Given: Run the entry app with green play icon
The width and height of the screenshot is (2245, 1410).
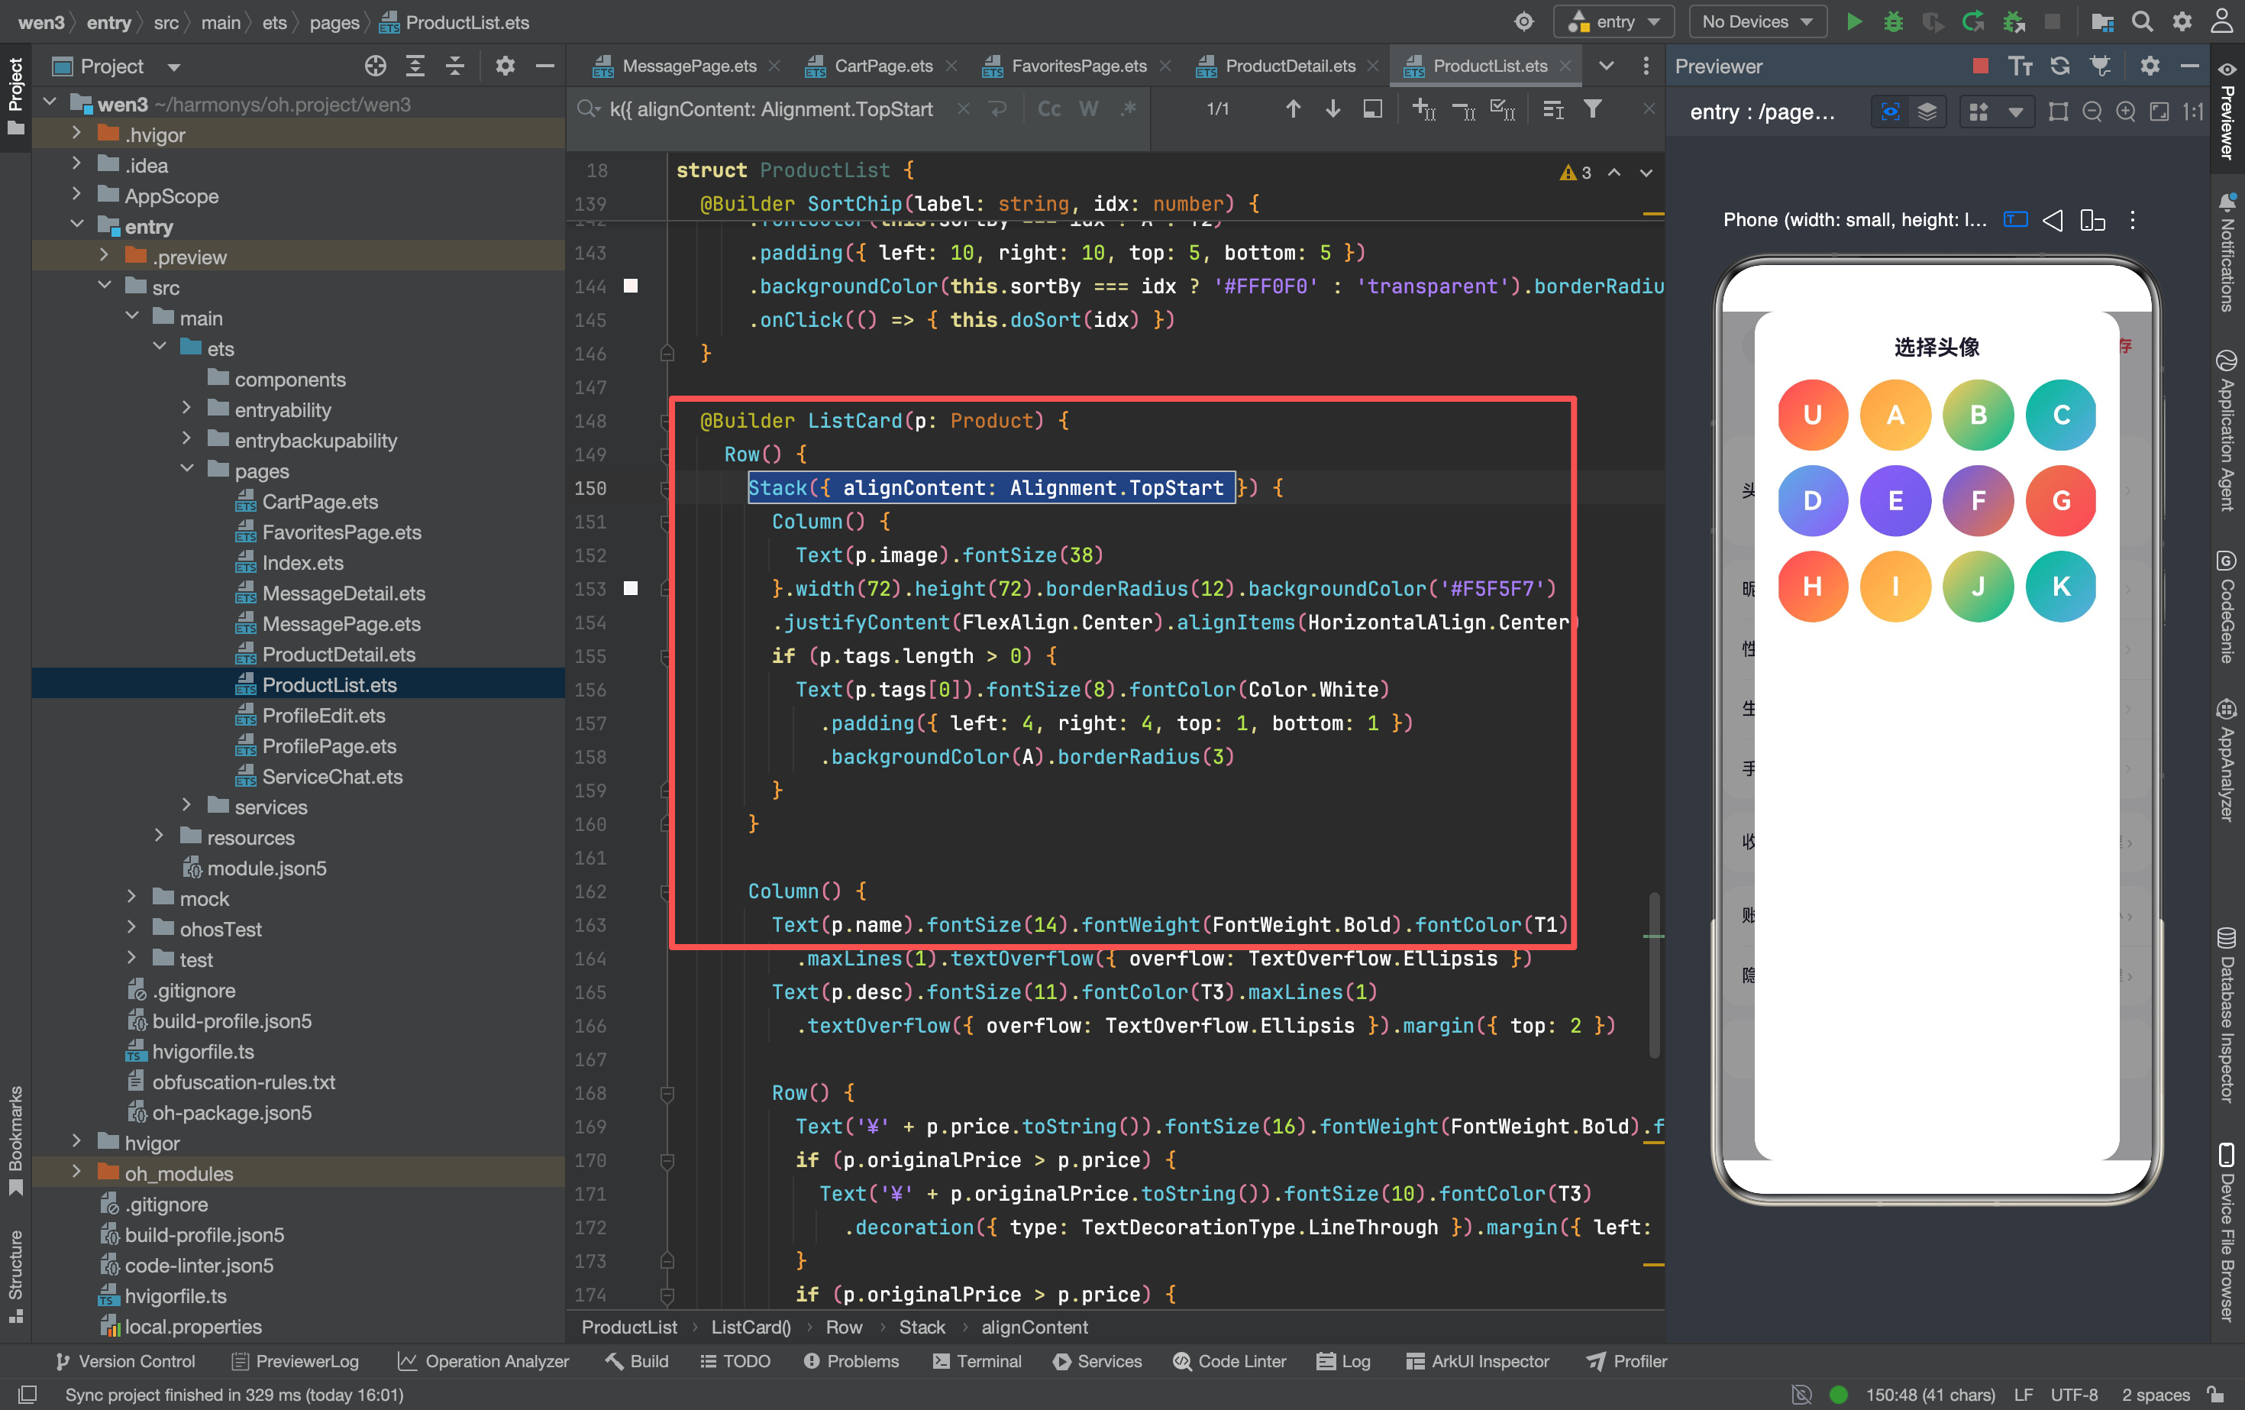Looking at the screenshot, I should tap(1853, 21).
